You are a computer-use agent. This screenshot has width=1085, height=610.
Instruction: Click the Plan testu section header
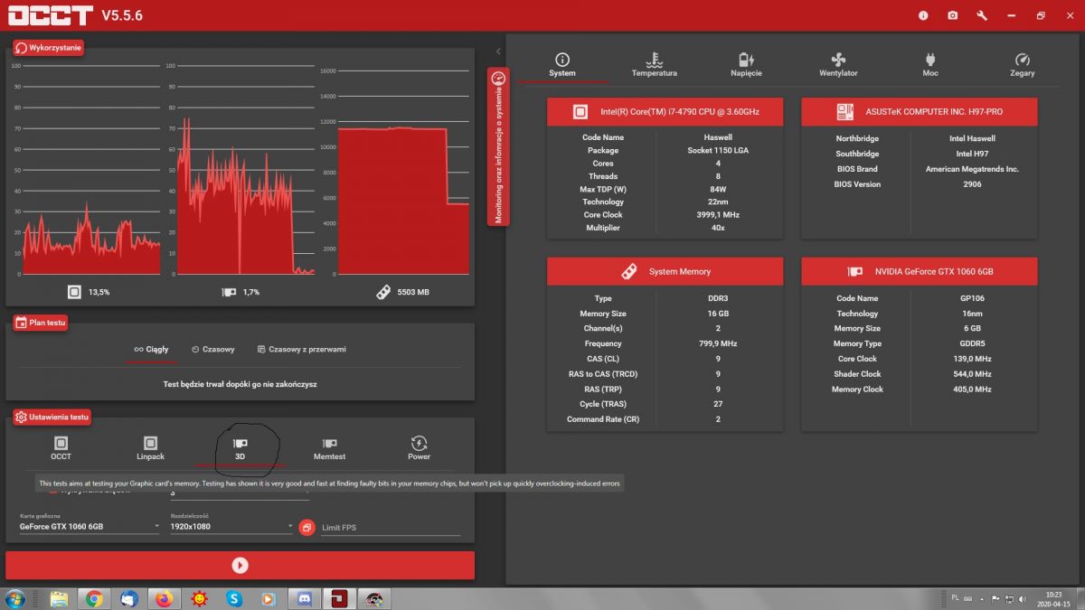(41, 322)
